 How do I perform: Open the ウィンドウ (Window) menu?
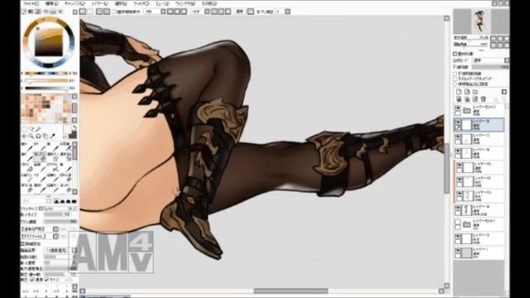pyautogui.click(x=185, y=3)
